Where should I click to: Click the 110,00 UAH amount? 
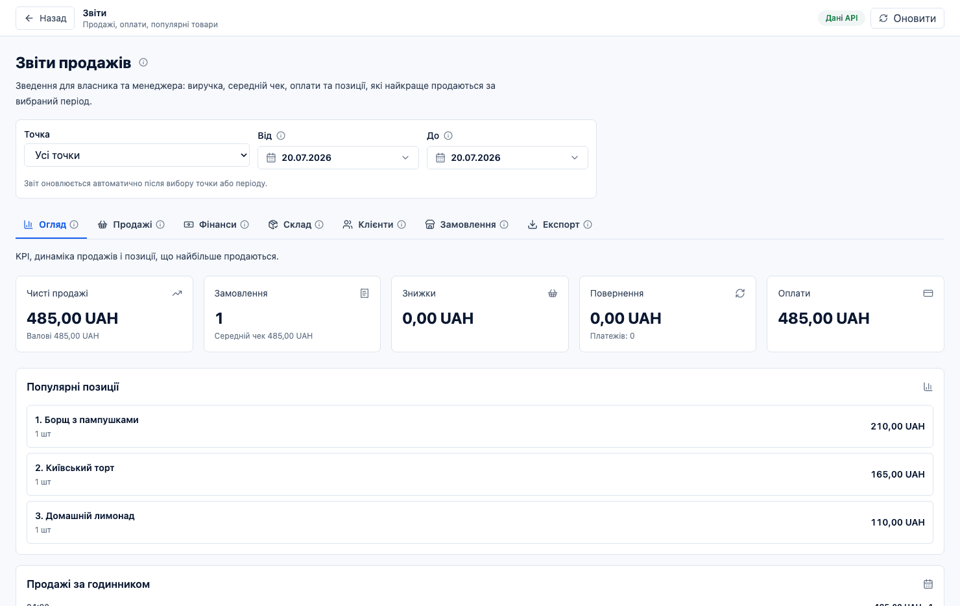[x=898, y=522]
